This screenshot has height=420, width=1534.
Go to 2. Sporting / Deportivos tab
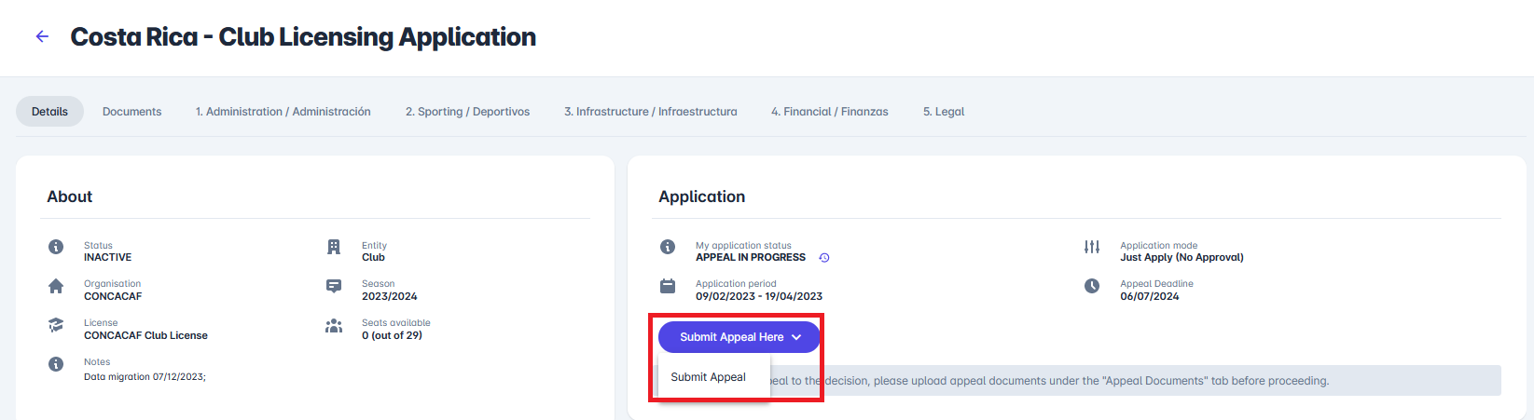[x=467, y=112]
